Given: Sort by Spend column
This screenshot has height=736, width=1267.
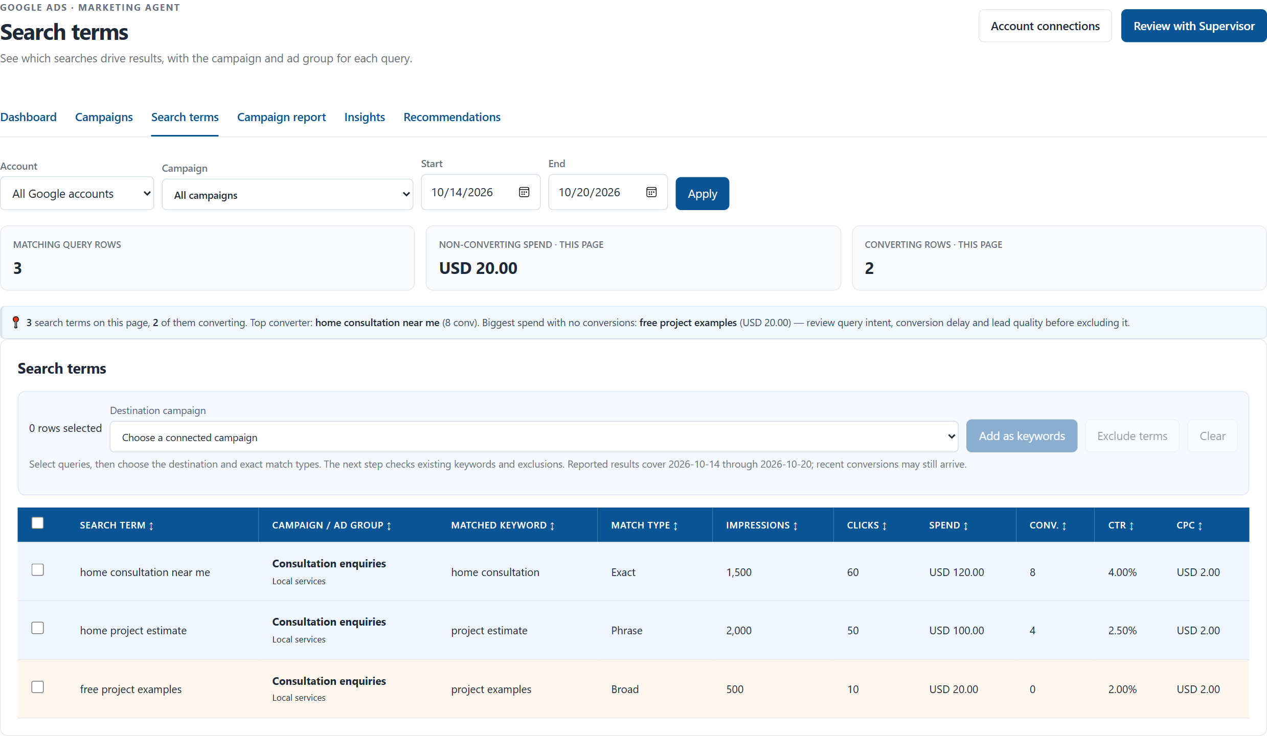Looking at the screenshot, I should click(948, 525).
